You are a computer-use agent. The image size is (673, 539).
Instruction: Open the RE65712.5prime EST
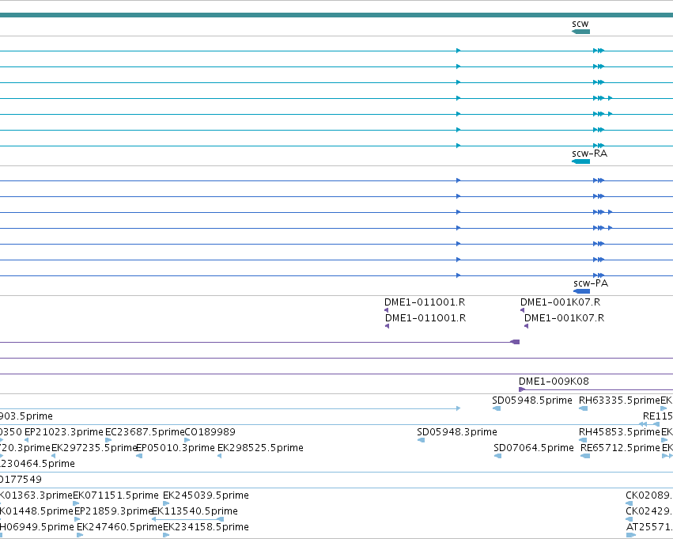pyautogui.click(x=620, y=447)
